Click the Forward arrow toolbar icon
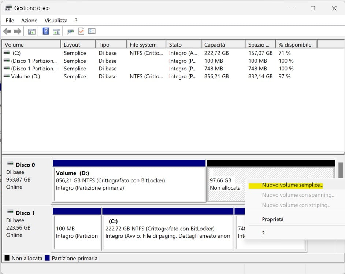The width and height of the screenshot is (345, 274). (x=17, y=32)
